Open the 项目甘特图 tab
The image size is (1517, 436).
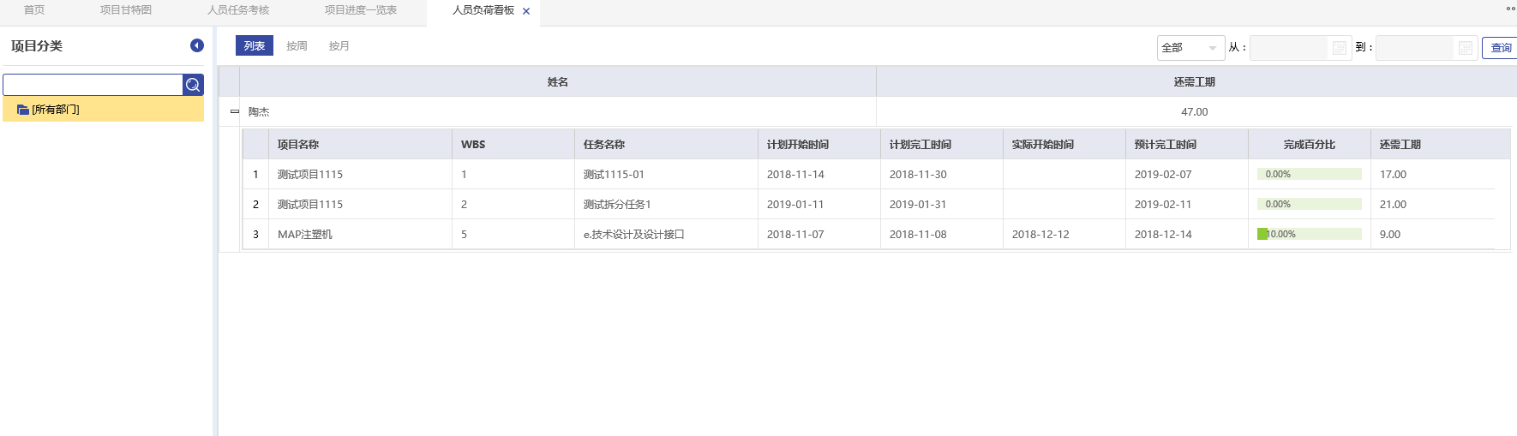(126, 10)
